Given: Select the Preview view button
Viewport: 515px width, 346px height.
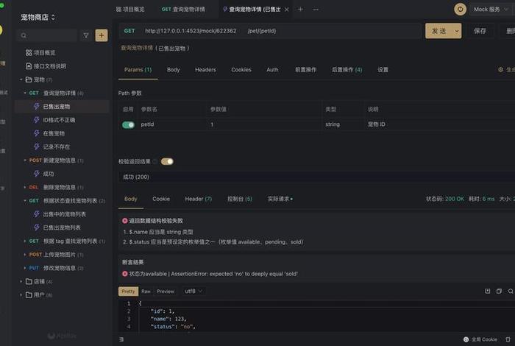Looking at the screenshot, I should 166,291.
